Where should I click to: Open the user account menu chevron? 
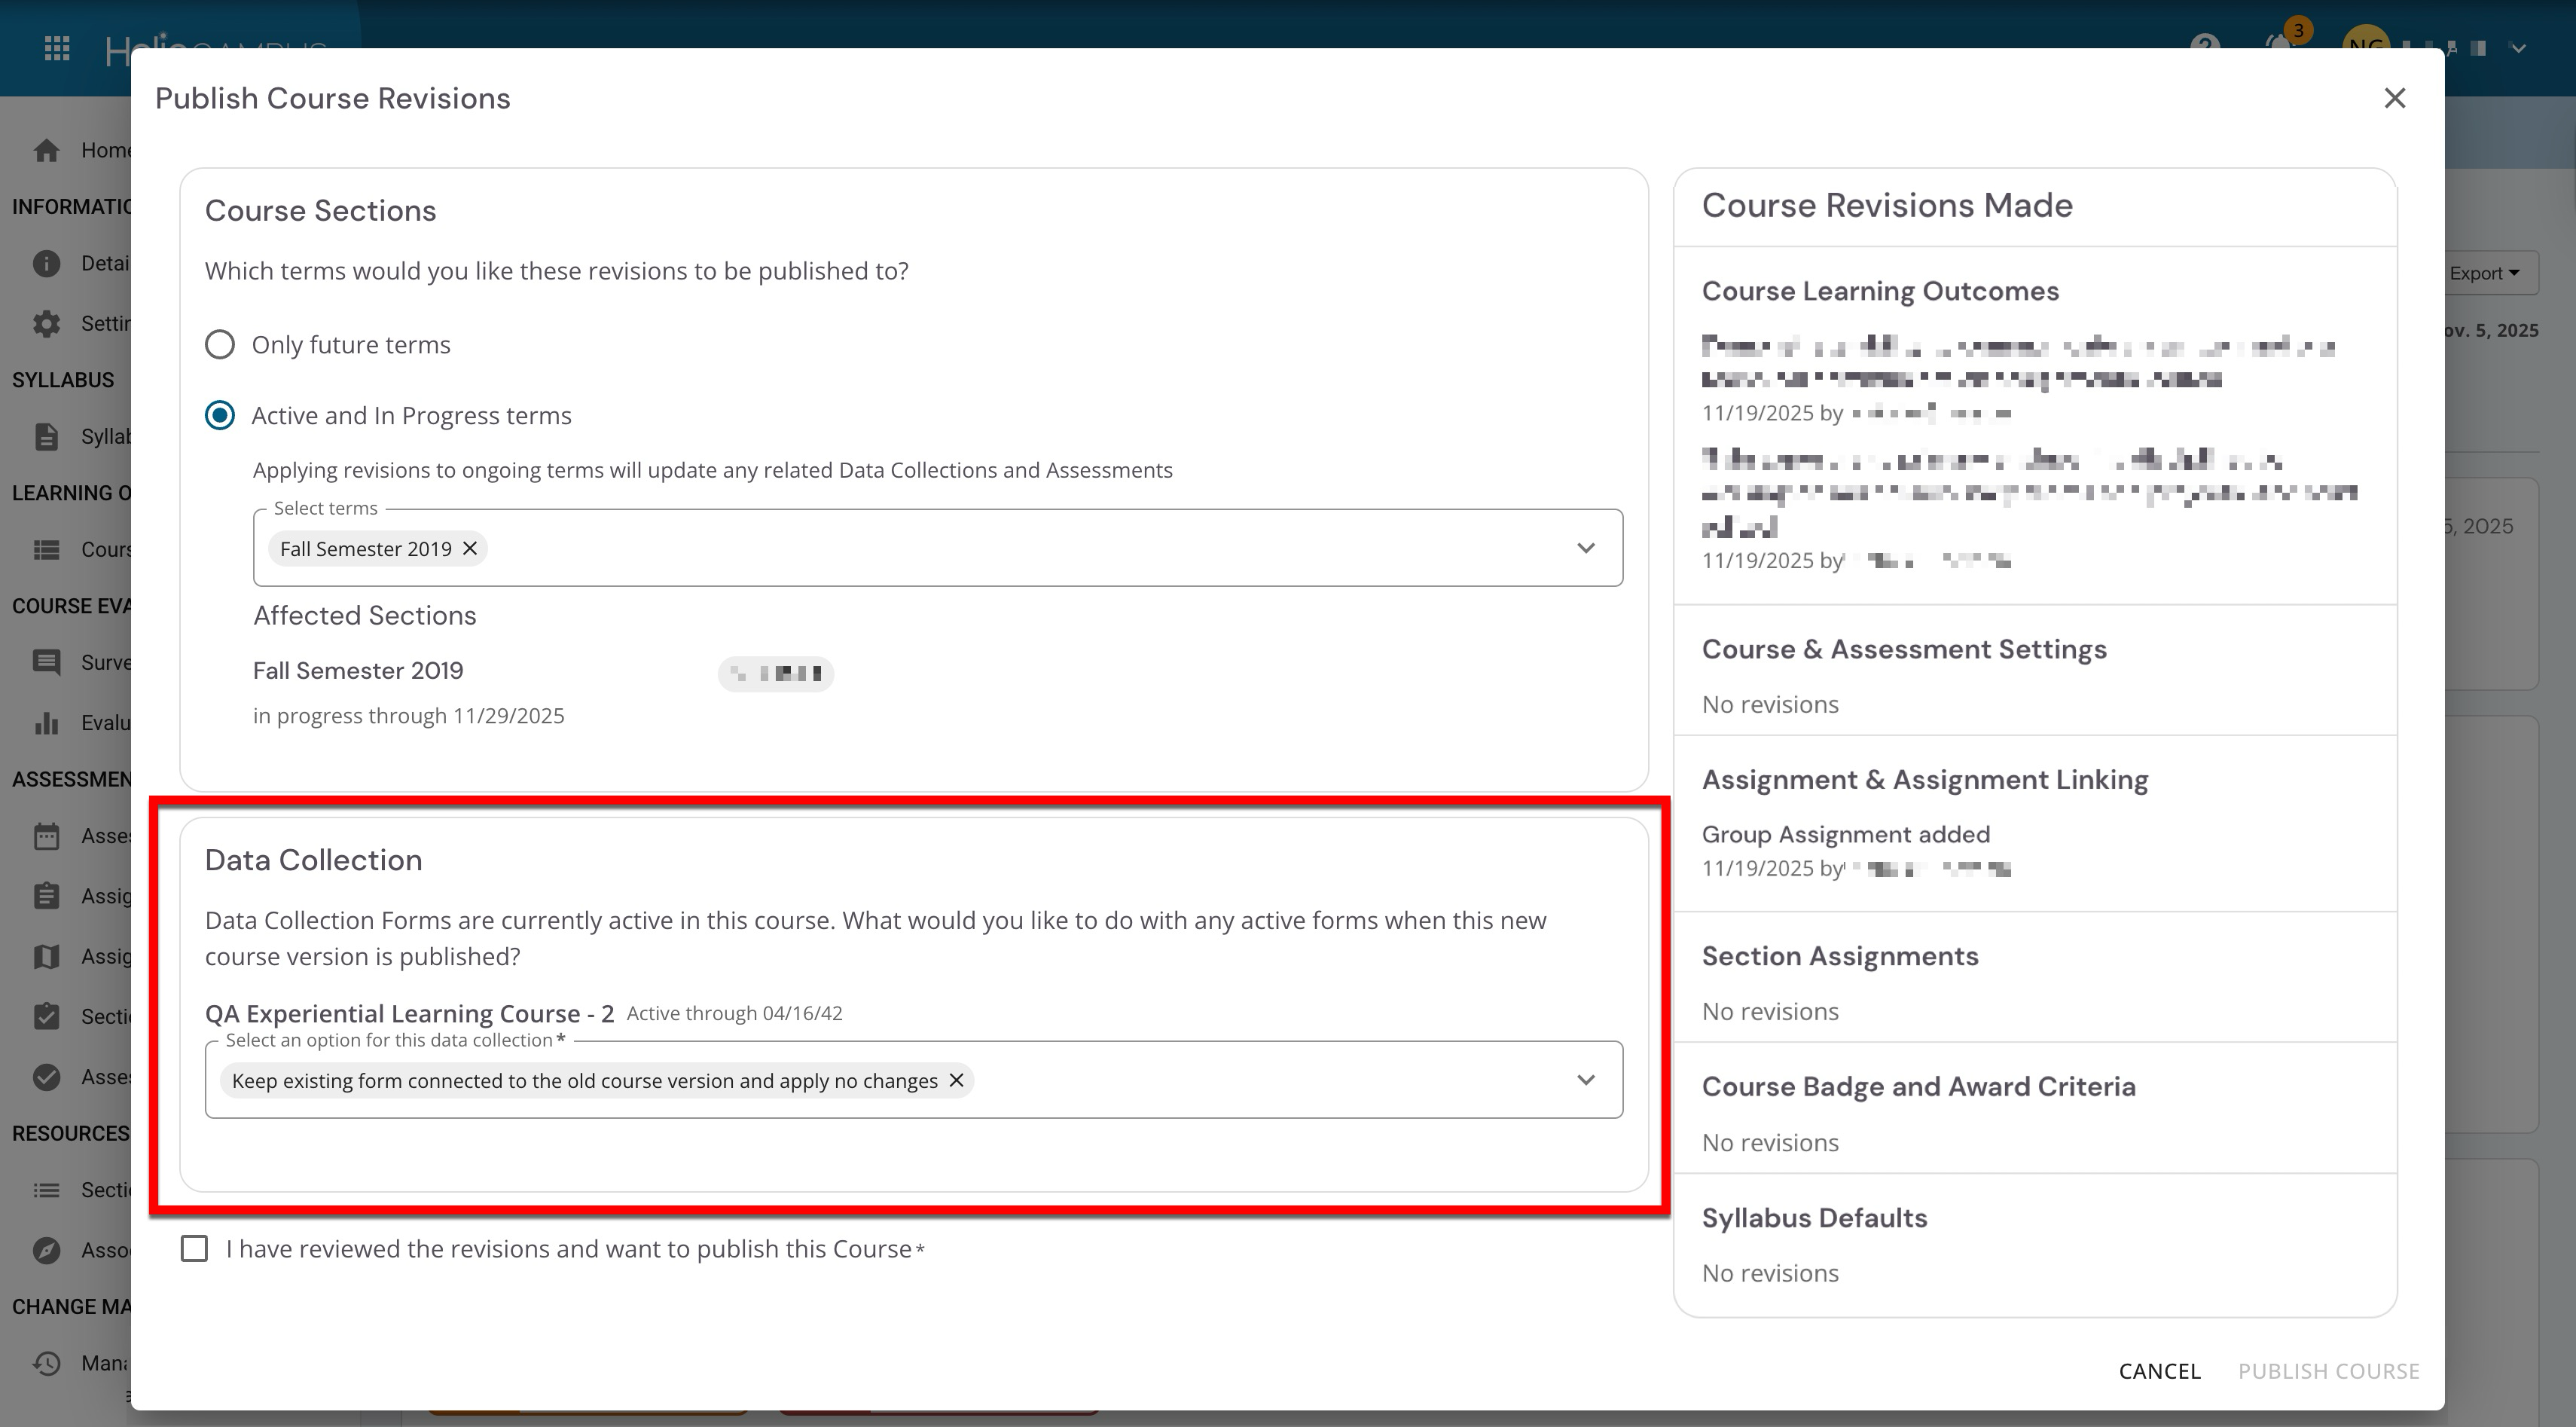point(2518,48)
